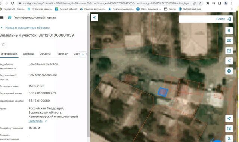Switch to the Объекты tab
This screenshot has height=142, width=239.
pos(45,54)
